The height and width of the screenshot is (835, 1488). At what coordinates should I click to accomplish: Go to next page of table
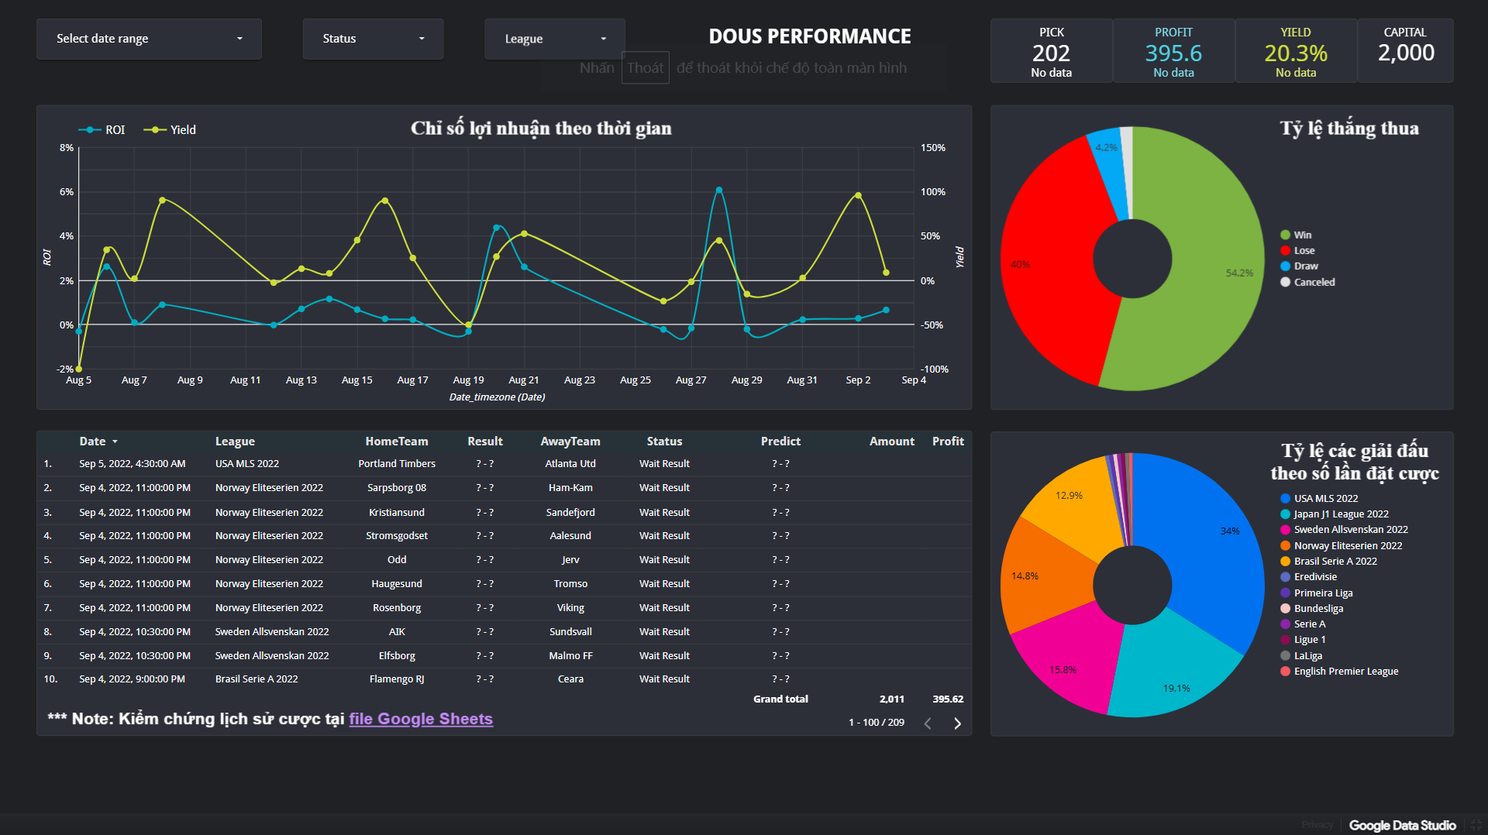(x=957, y=723)
